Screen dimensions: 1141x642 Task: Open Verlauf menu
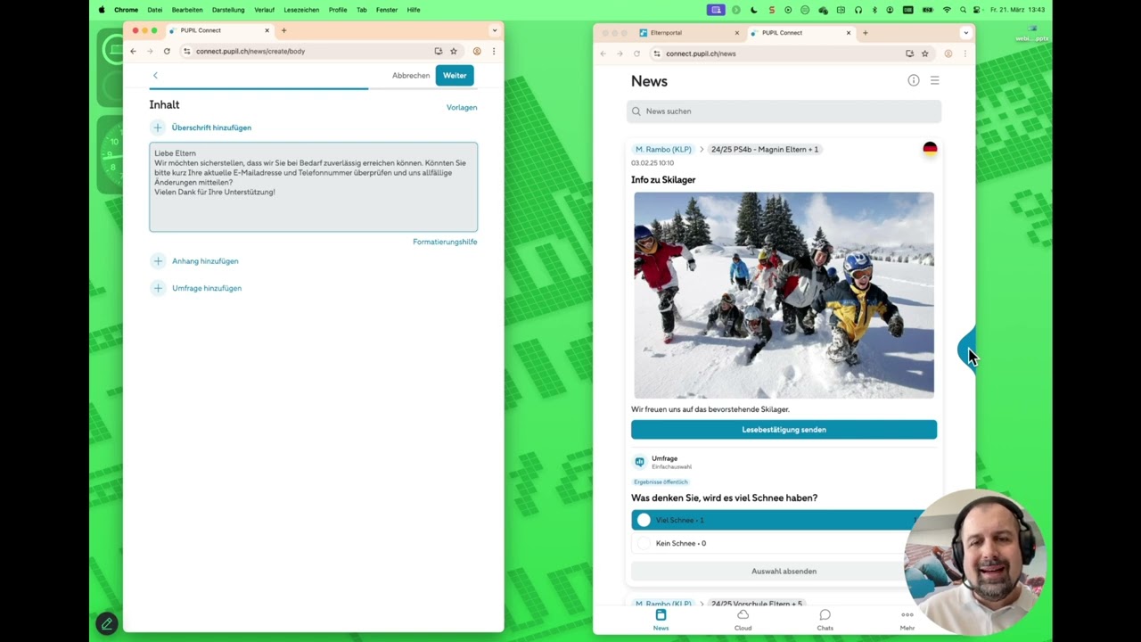click(x=264, y=10)
